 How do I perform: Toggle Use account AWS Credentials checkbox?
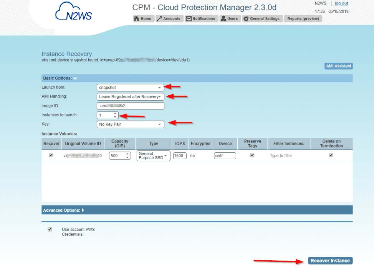click(x=50, y=229)
